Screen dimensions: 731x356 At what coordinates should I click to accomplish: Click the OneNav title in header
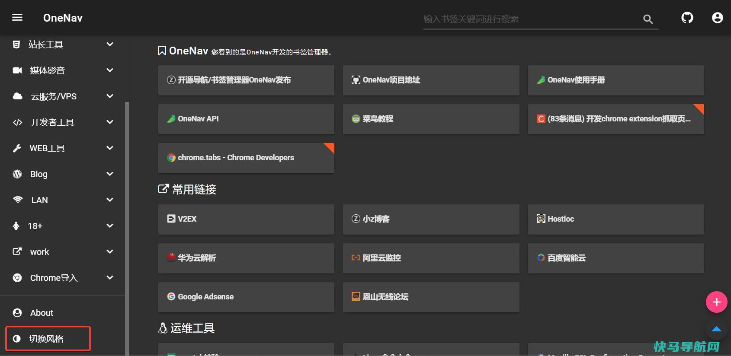(63, 18)
